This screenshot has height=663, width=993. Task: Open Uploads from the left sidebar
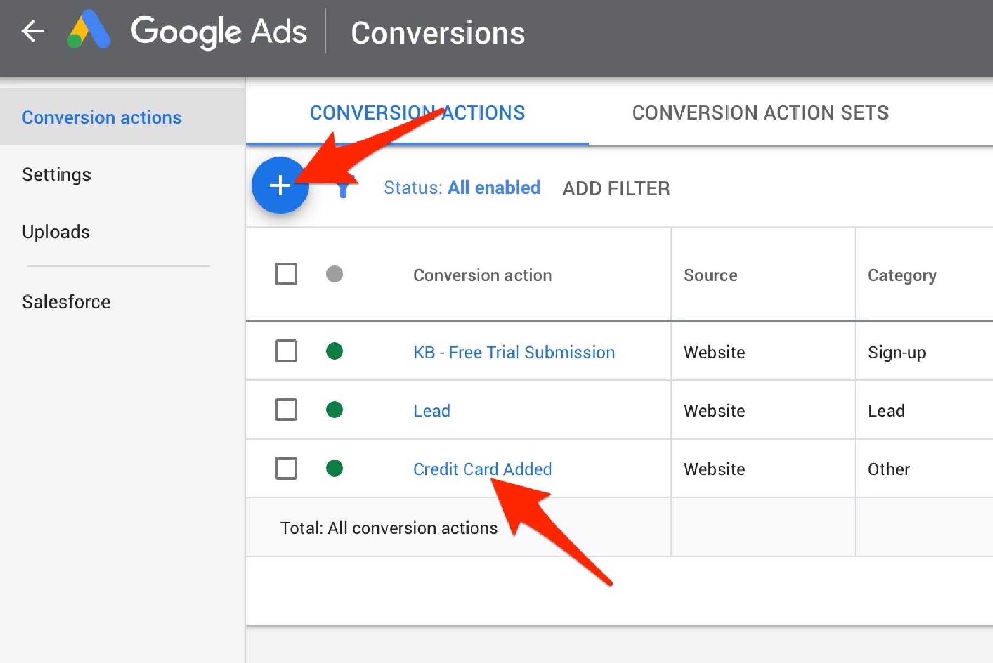[x=55, y=231]
